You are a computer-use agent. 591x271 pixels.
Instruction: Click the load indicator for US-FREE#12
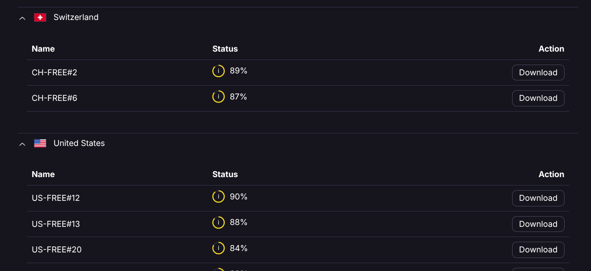coord(218,197)
